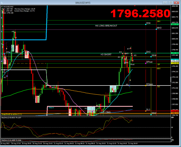Click the cyan dot at MH3
The height and width of the screenshot is (147, 181).
[156, 29]
